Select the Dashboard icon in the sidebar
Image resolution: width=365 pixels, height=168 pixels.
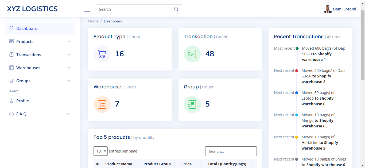click(x=11, y=28)
